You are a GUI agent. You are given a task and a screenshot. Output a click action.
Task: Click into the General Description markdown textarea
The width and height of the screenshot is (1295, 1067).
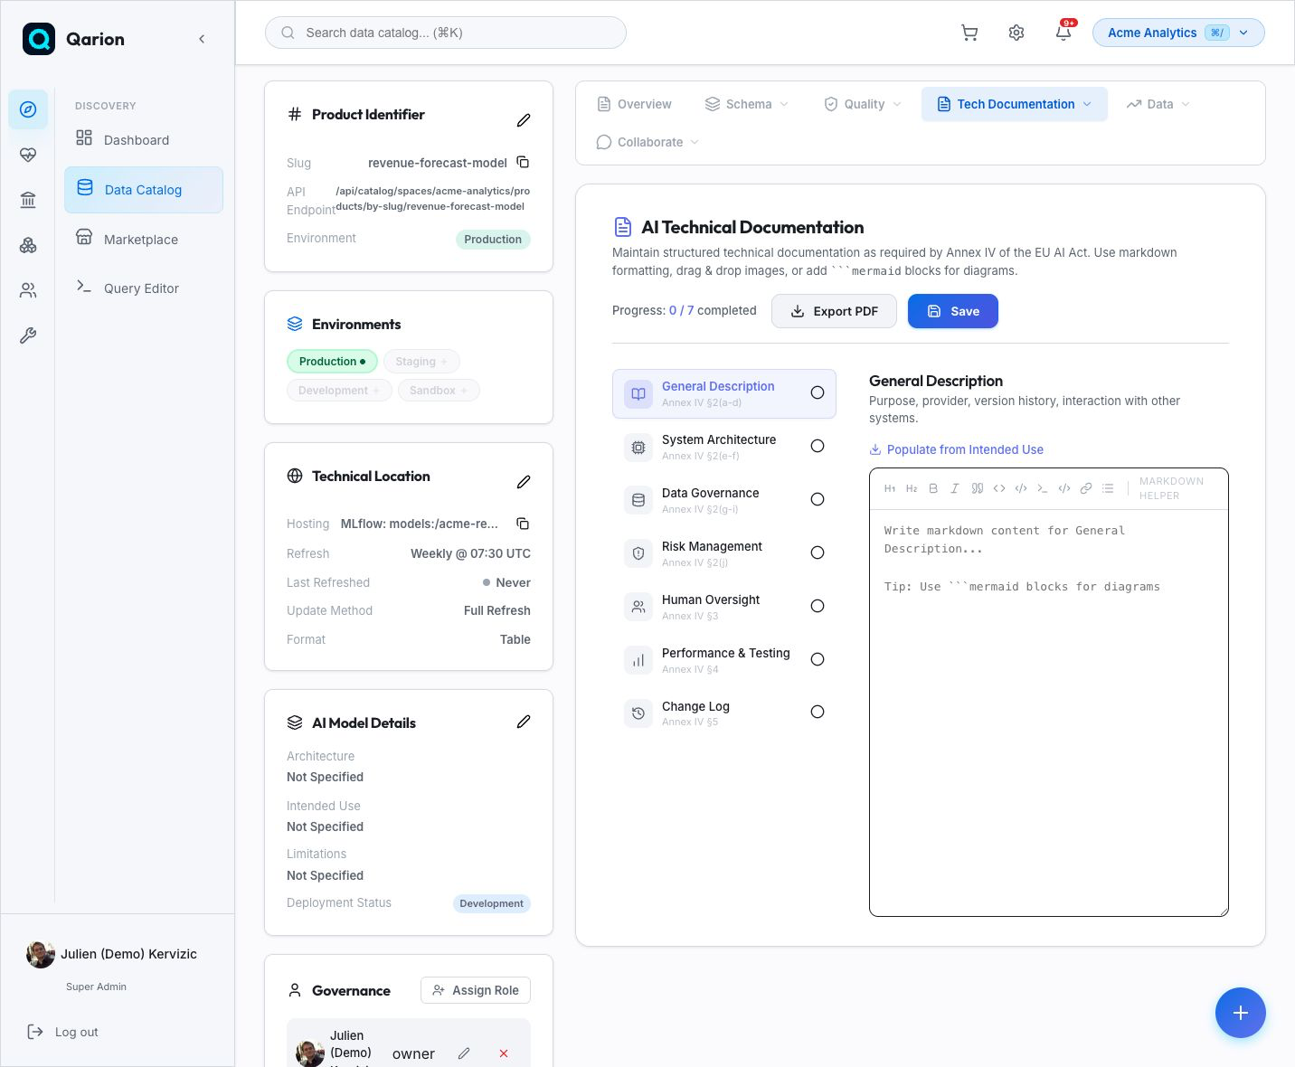click(1049, 713)
